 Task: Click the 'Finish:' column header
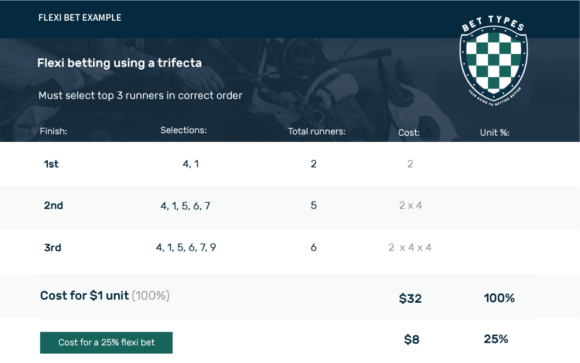[x=53, y=131]
